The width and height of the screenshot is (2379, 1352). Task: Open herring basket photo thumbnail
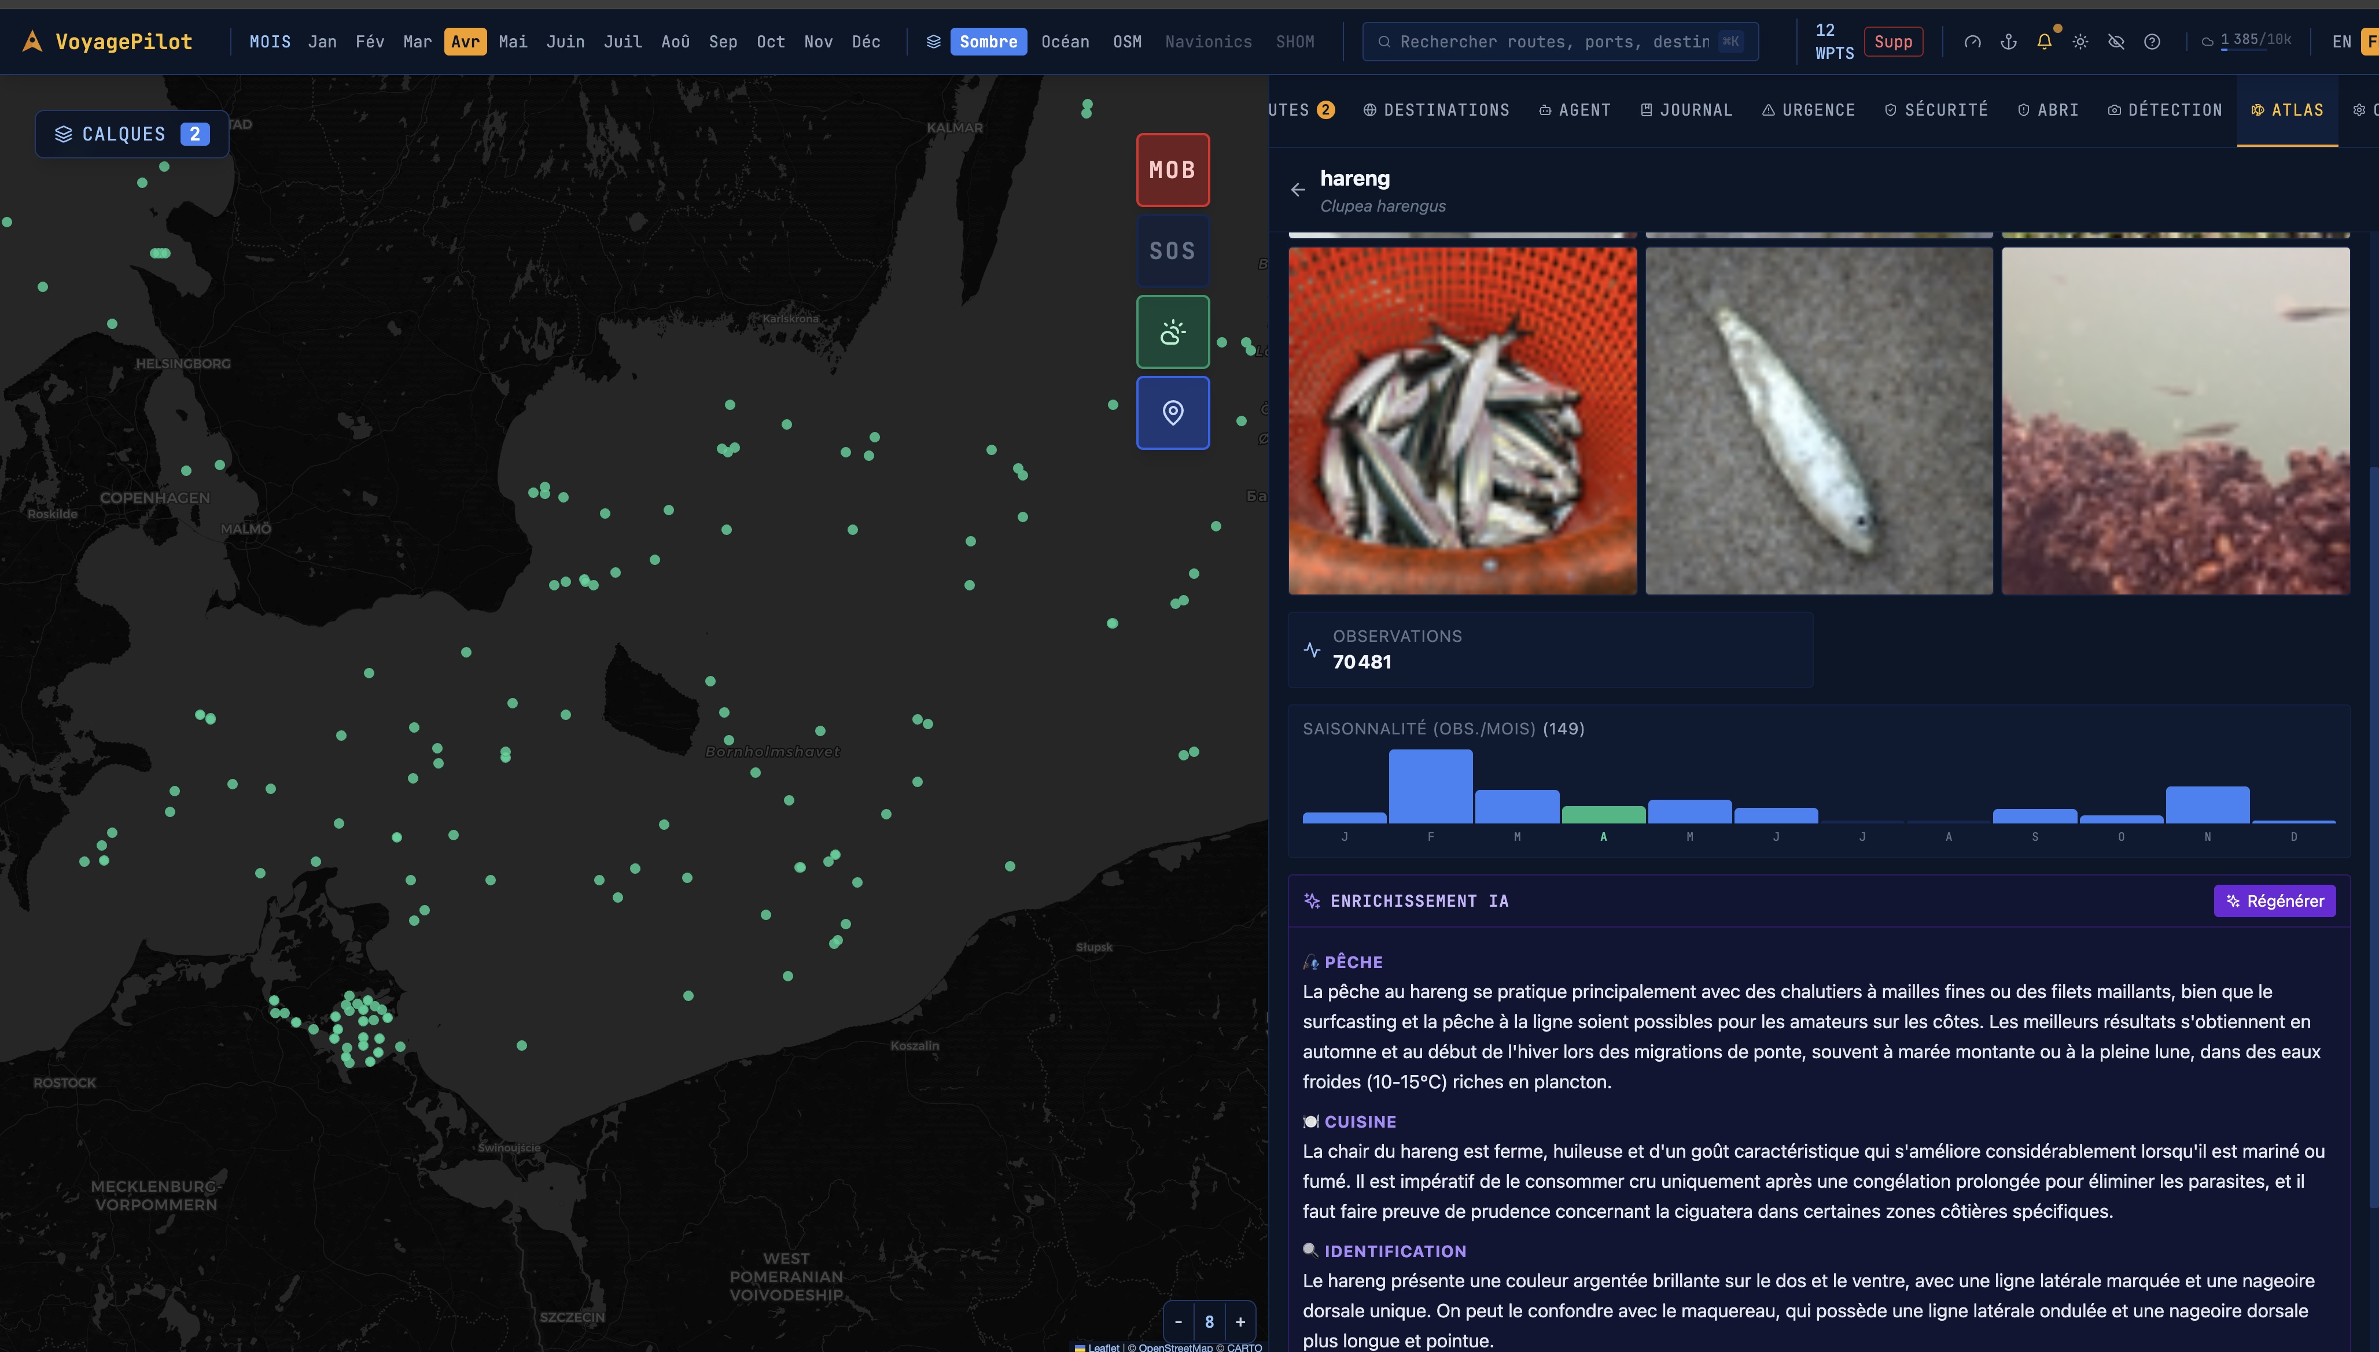point(1462,420)
